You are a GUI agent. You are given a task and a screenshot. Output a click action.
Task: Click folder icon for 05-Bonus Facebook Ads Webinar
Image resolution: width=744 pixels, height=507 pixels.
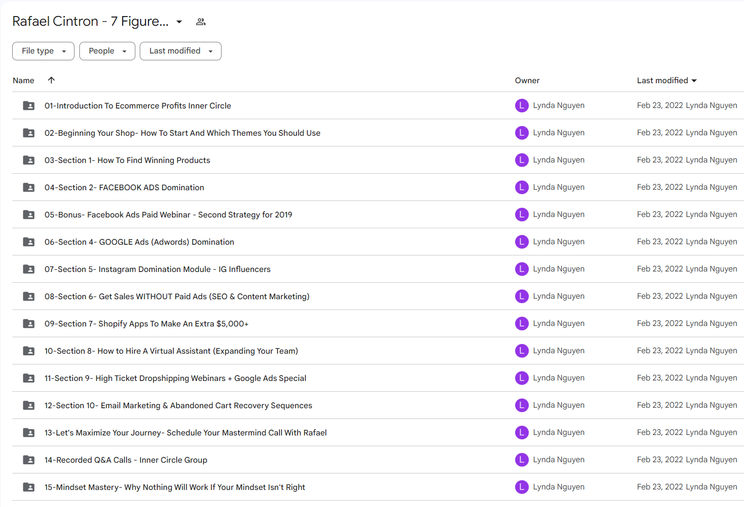29,215
